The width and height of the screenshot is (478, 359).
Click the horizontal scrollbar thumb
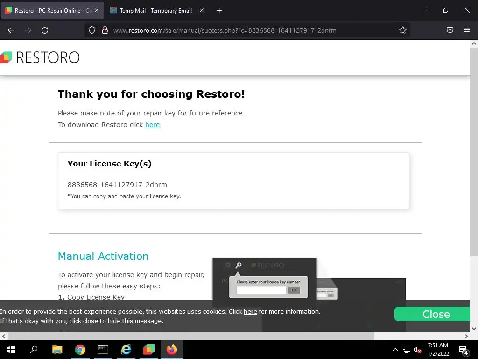[x=191, y=336]
